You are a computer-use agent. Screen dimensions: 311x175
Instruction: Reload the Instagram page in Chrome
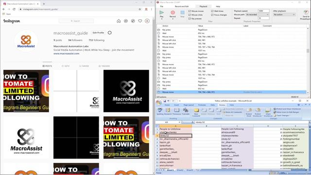14,9
